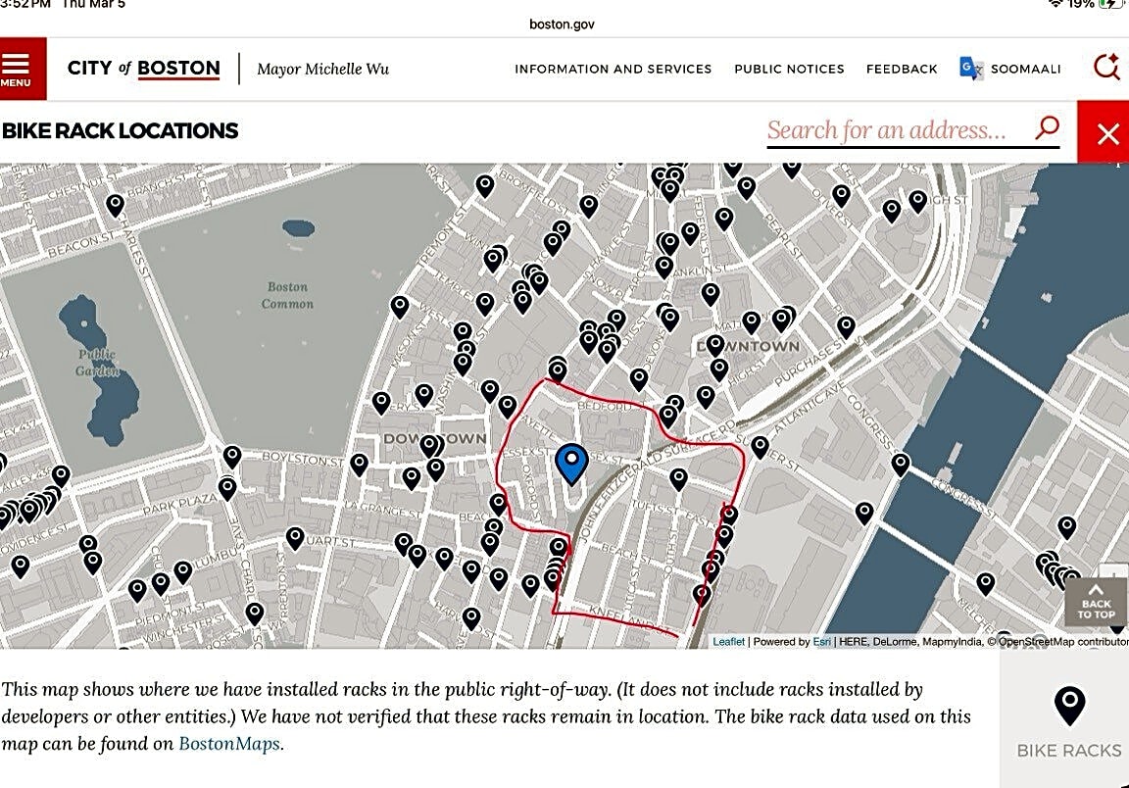Open the BostonMaps link

(230, 743)
